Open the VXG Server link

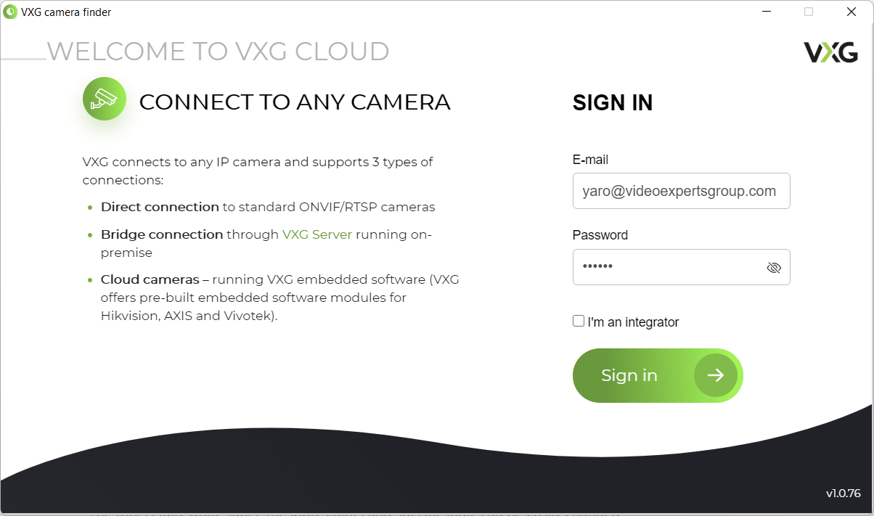[x=316, y=234]
